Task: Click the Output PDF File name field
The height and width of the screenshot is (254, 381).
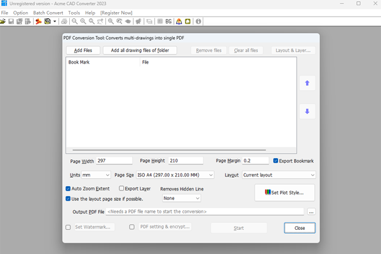Action: pos(205,211)
